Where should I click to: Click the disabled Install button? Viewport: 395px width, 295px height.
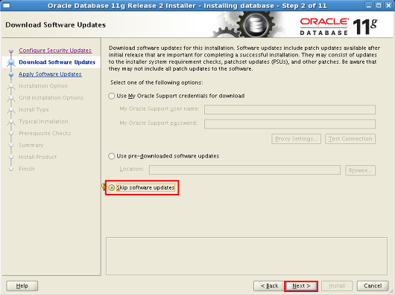tap(337, 285)
